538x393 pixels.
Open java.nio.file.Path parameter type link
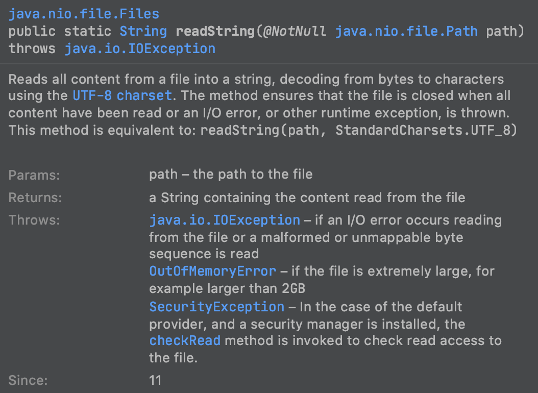(x=406, y=31)
